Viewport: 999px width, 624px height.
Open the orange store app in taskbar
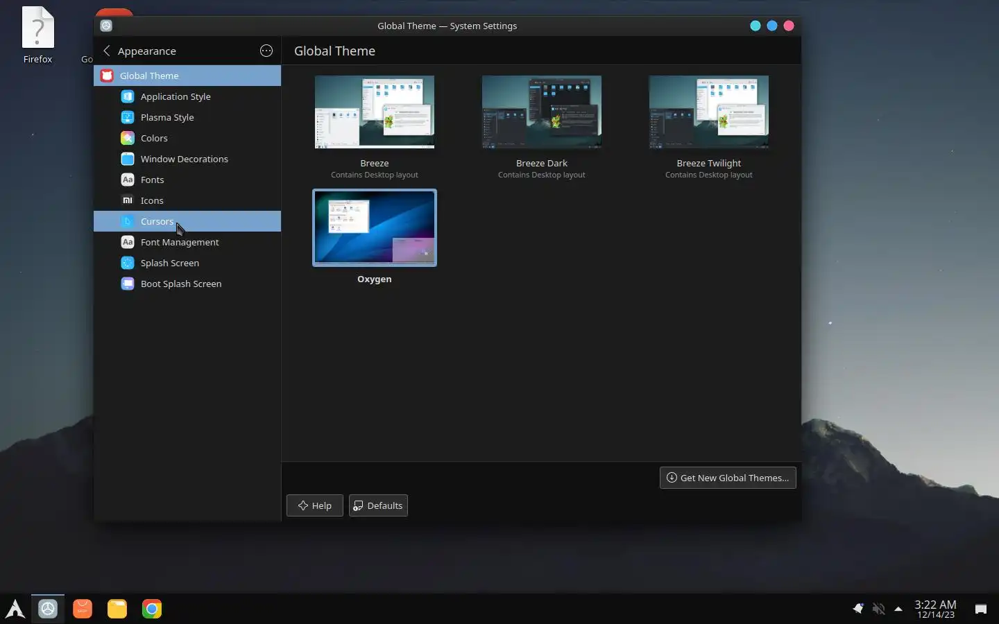[x=83, y=609]
